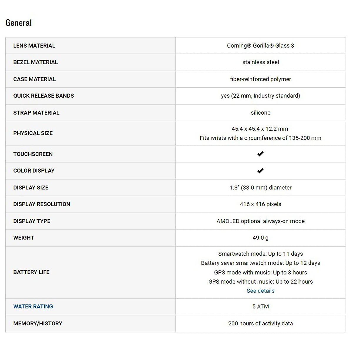This screenshot has width=353, height=353.
Task: Open the See details battery link
Action: pyautogui.click(x=260, y=291)
